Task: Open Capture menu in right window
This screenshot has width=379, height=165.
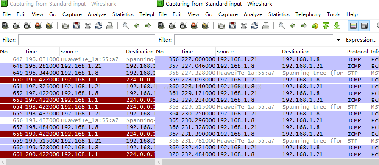Action: point(228,14)
